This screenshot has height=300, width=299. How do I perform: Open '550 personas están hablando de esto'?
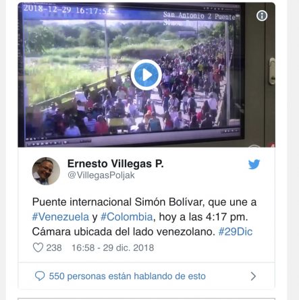click(x=128, y=276)
